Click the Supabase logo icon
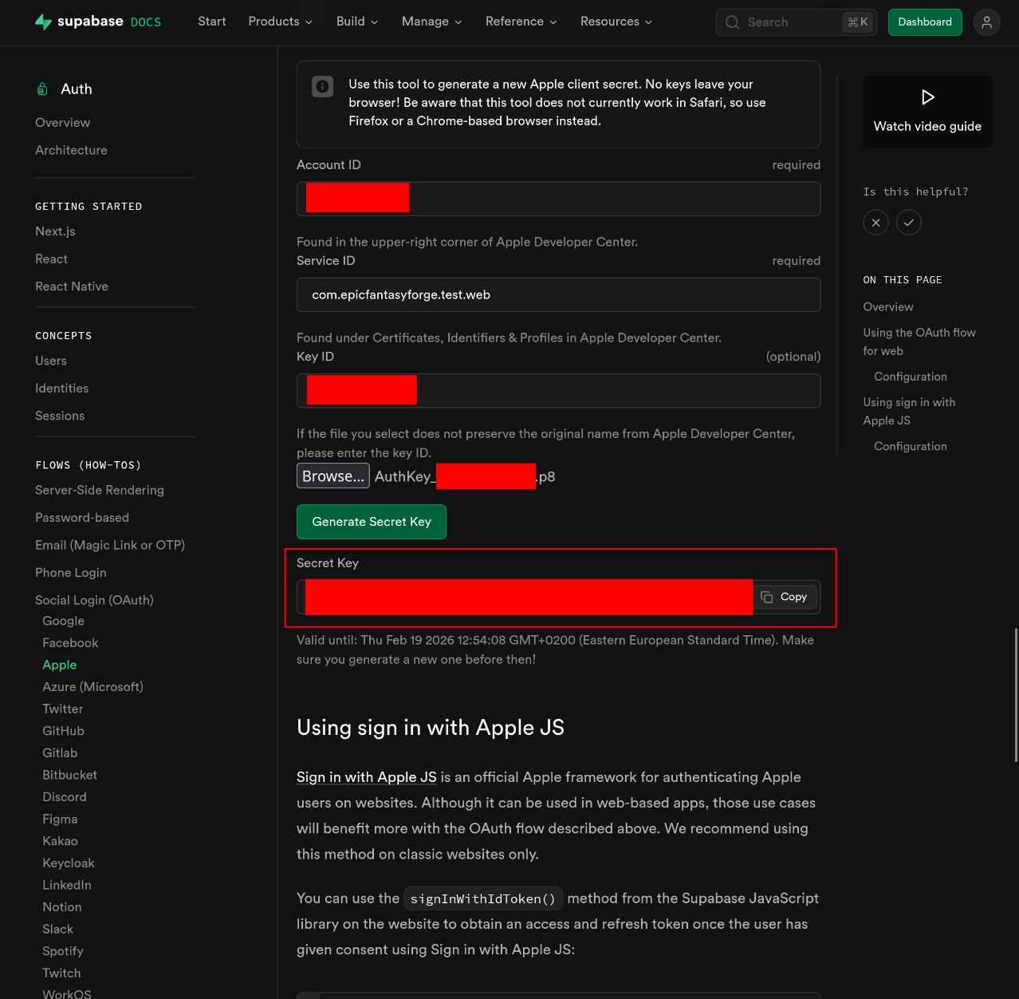 [43, 22]
